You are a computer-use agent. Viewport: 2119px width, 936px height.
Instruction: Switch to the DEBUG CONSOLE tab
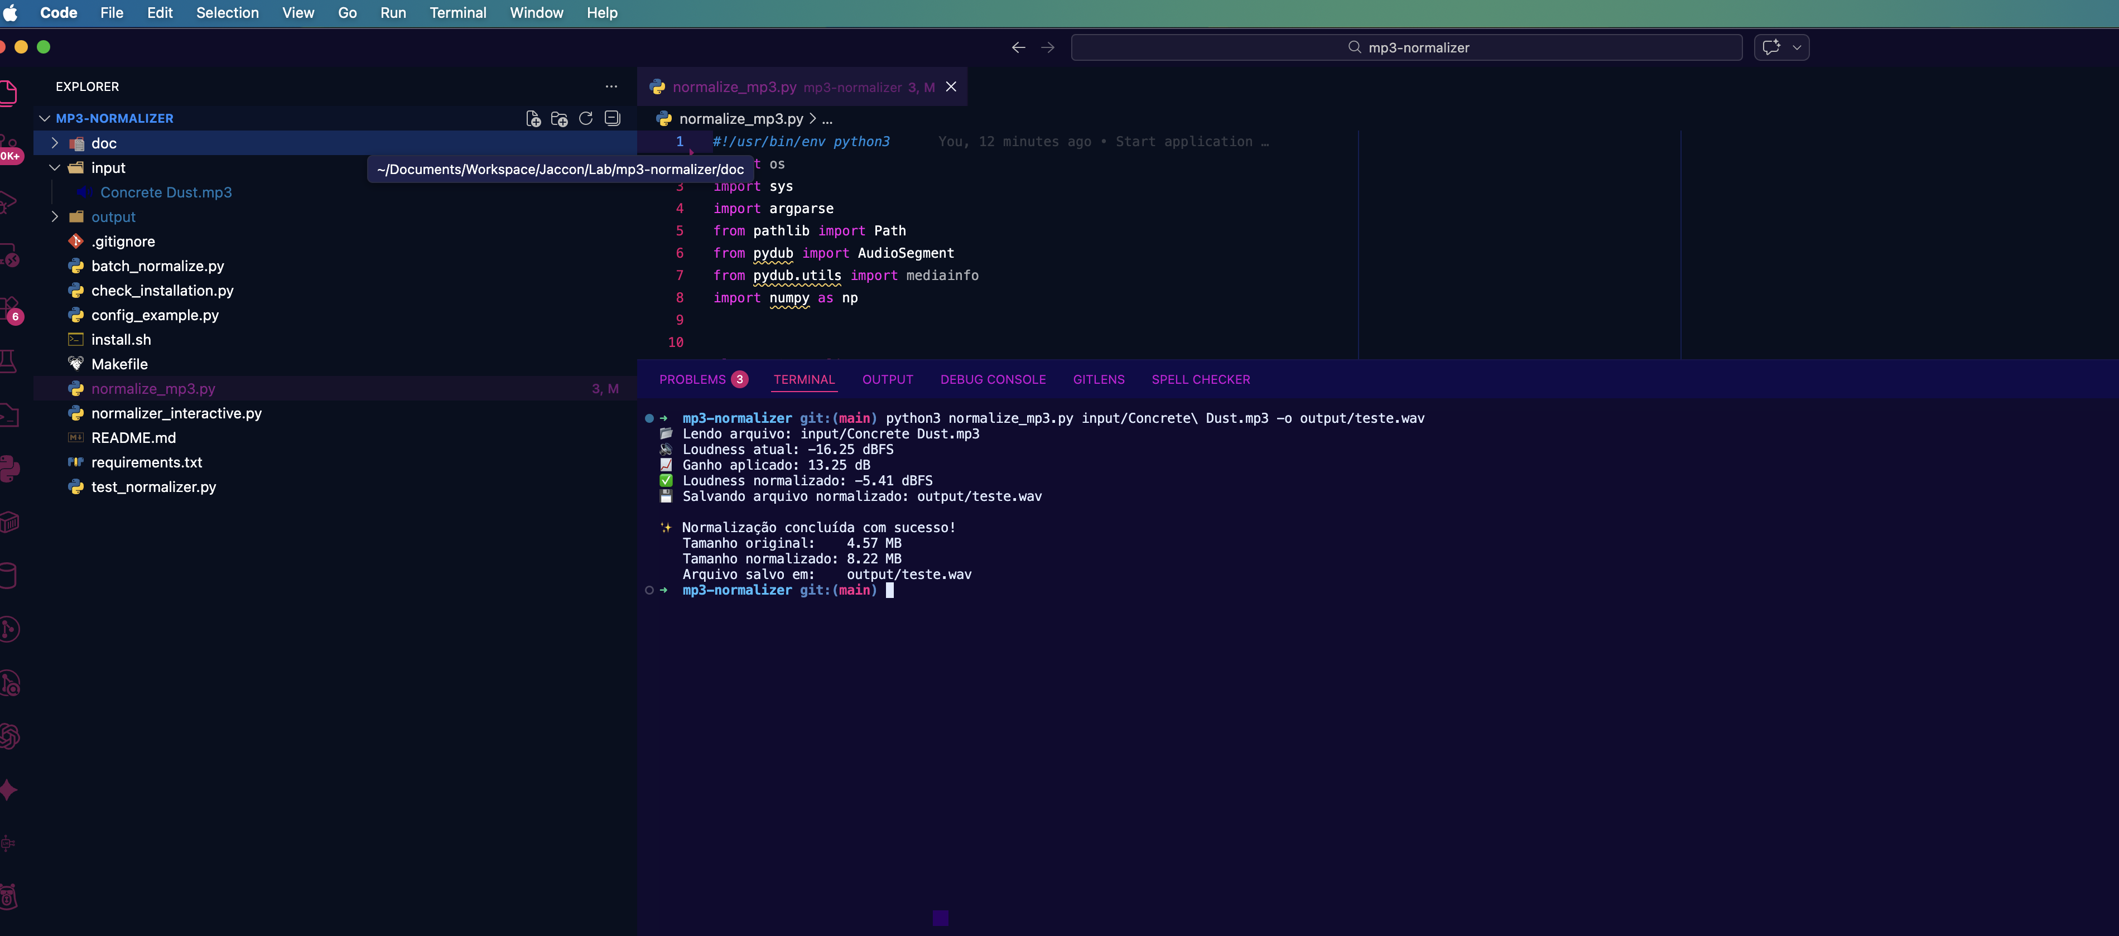[x=993, y=379]
